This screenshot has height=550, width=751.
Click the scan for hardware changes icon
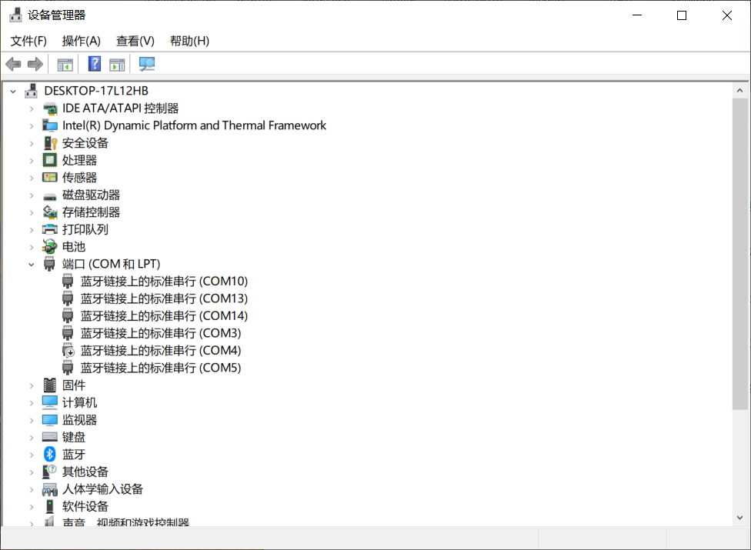(146, 64)
